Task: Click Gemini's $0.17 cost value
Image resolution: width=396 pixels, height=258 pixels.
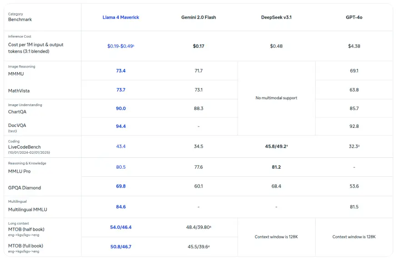Action: click(198, 46)
